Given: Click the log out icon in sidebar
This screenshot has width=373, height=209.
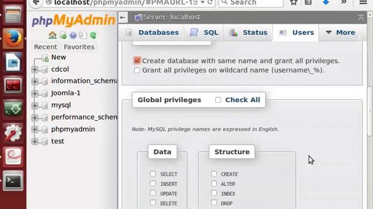Looking at the screenshot, I should (63, 35).
